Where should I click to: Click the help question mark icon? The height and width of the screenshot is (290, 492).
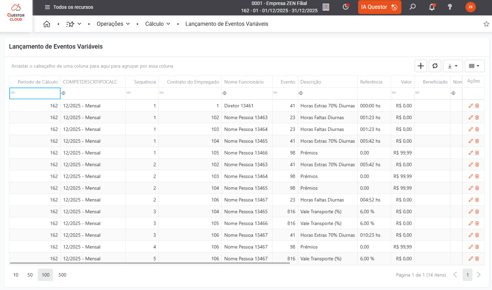tap(450, 7)
